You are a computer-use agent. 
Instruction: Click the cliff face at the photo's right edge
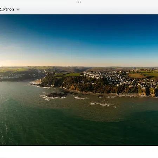[x=152, y=92]
